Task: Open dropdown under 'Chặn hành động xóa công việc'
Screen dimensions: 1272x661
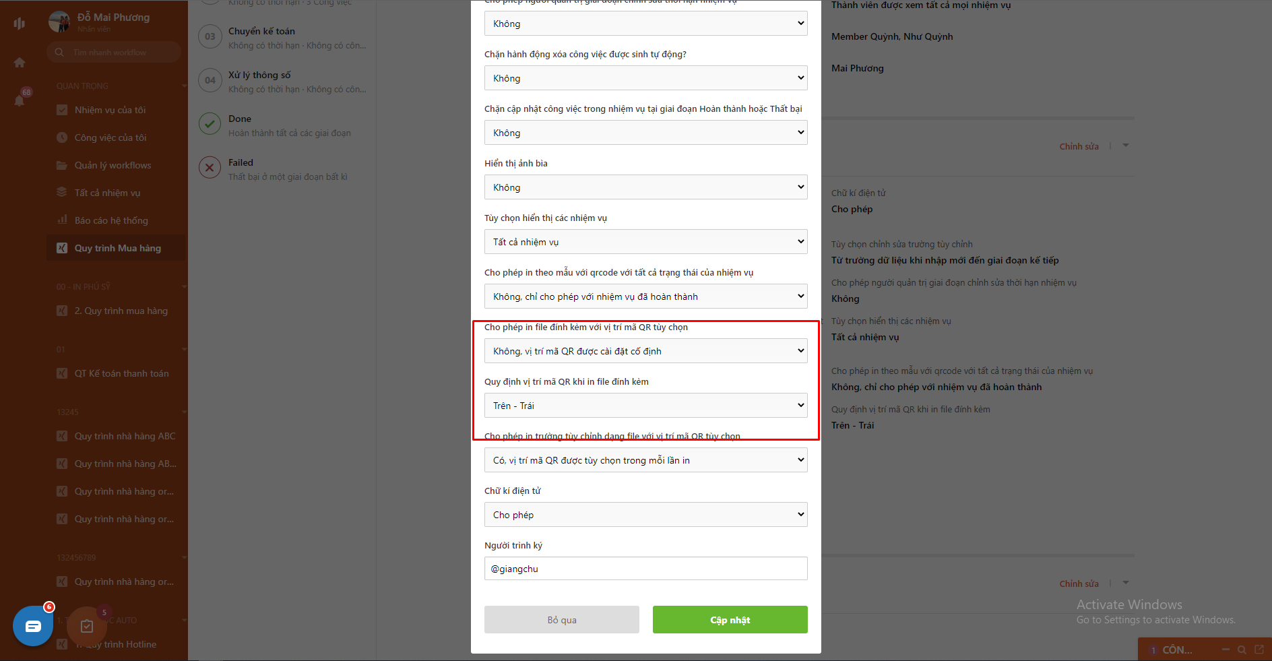Action: pyautogui.click(x=645, y=78)
